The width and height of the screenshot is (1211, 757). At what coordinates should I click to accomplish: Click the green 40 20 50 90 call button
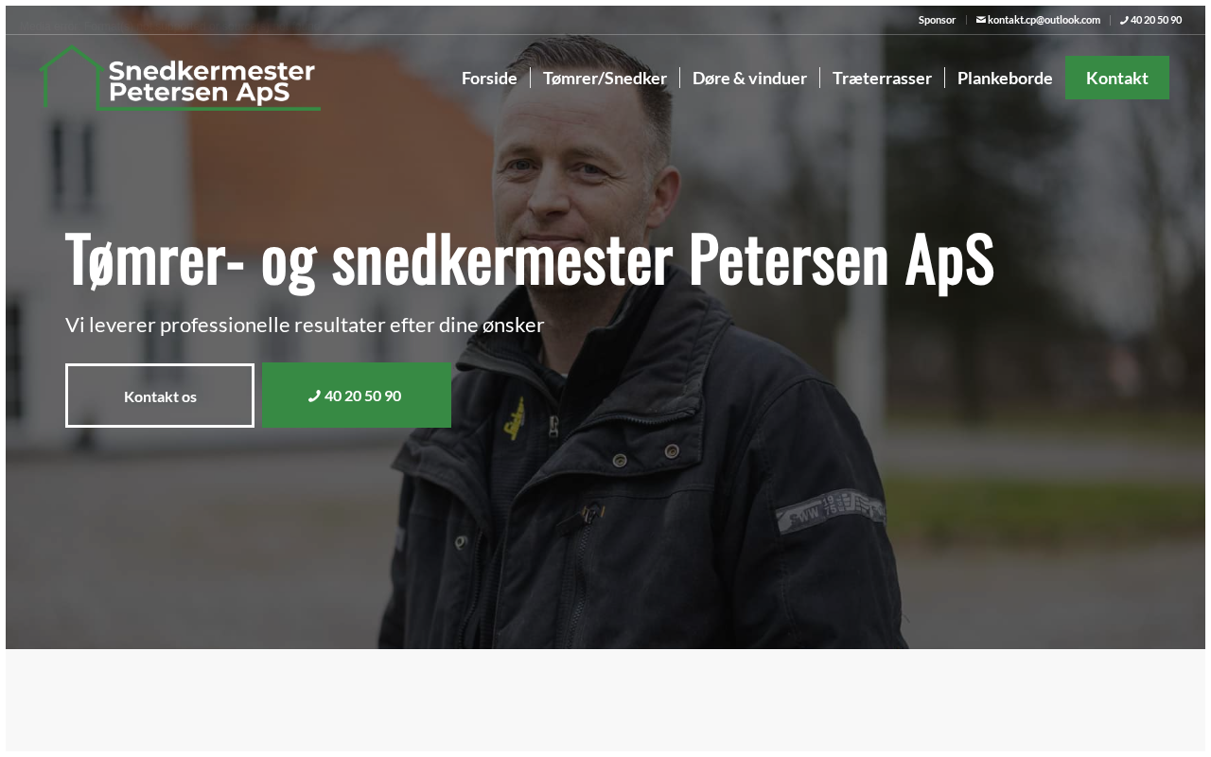point(357,396)
